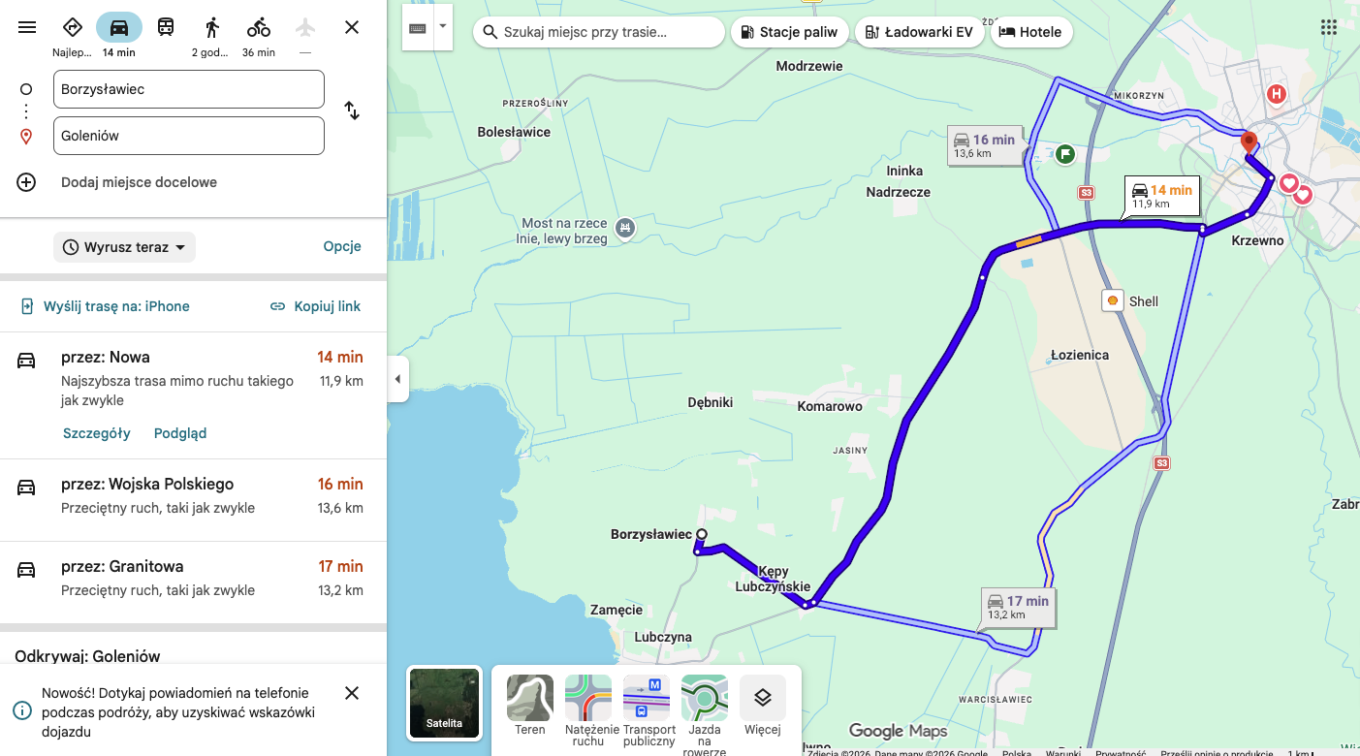The image size is (1360, 756).
Task: Switch to Satelita view thumbnail
Action: (445, 703)
